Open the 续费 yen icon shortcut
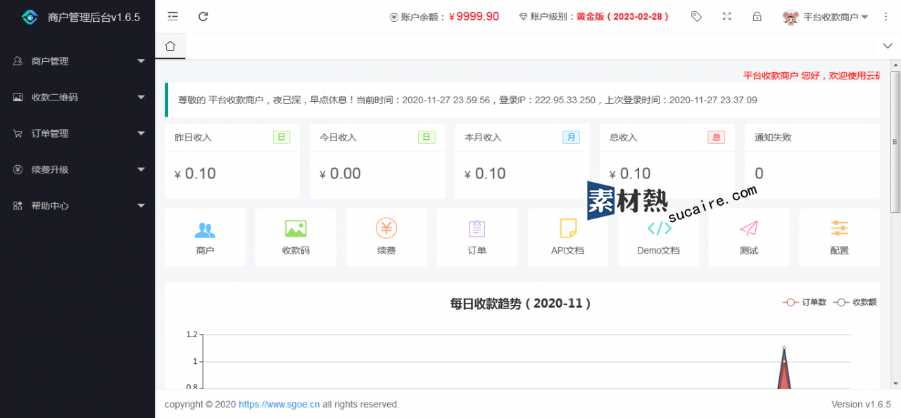The height and width of the screenshot is (418, 901). pyautogui.click(x=386, y=228)
